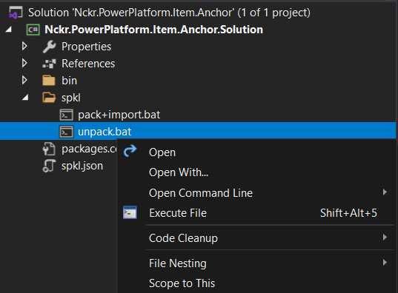Image resolution: width=398 pixels, height=293 pixels.
Task: Select the Nckr.PowerPlatform.Item.Anchor.Solution project name
Action: click(154, 30)
